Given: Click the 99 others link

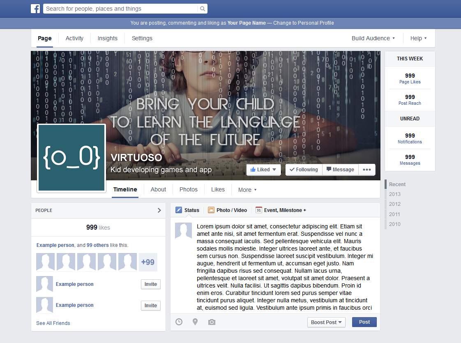Looking at the screenshot, I should (98, 245).
